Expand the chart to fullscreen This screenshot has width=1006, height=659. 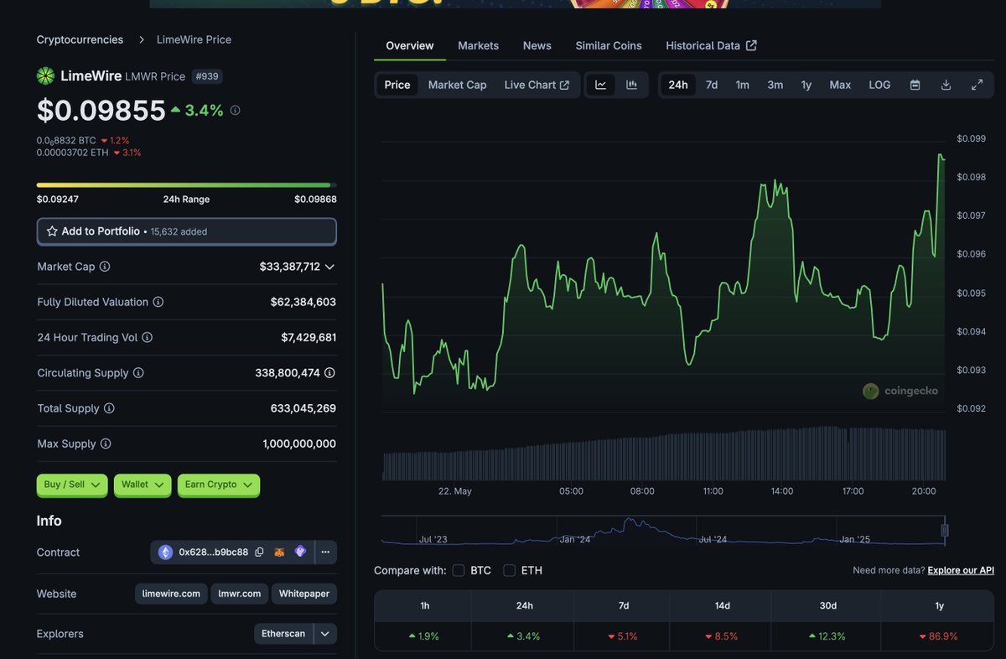(x=977, y=85)
